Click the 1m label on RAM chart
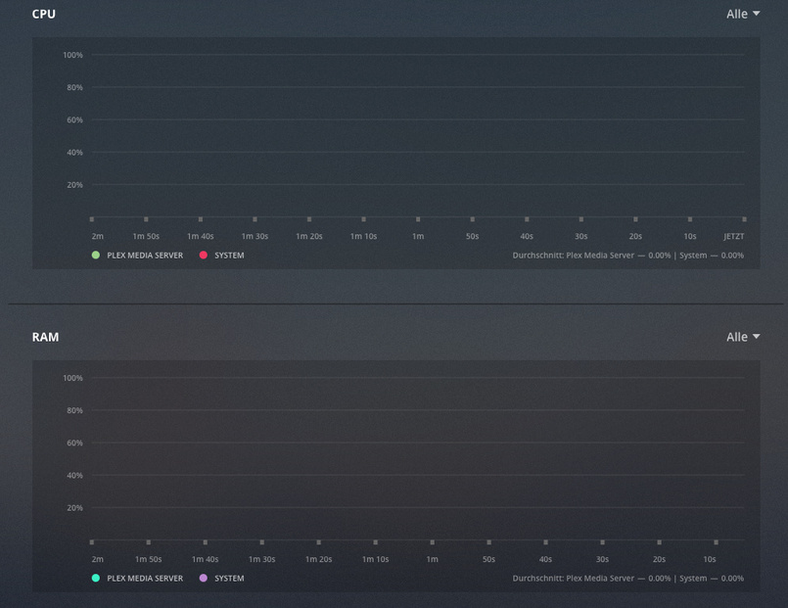 click(433, 559)
